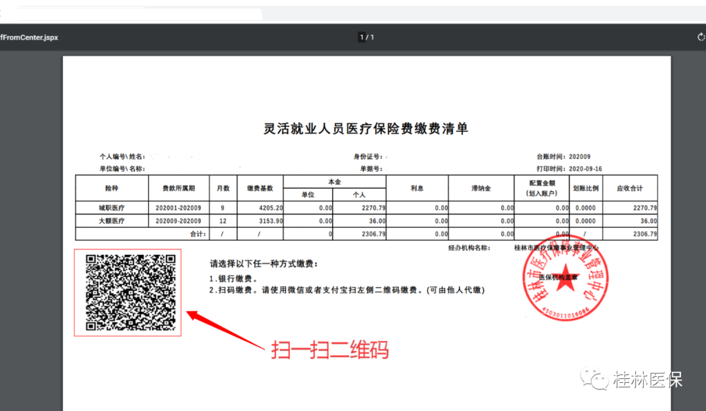Click the 城职医疗 row label
This screenshot has width=706, height=411.
(112, 208)
